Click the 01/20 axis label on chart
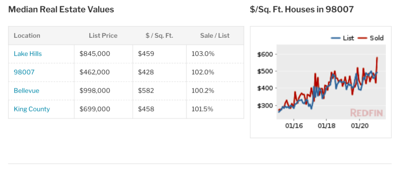The height and width of the screenshot is (193, 400). click(359, 126)
